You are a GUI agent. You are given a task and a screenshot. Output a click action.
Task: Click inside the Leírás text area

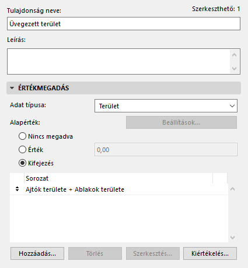tap(118, 62)
